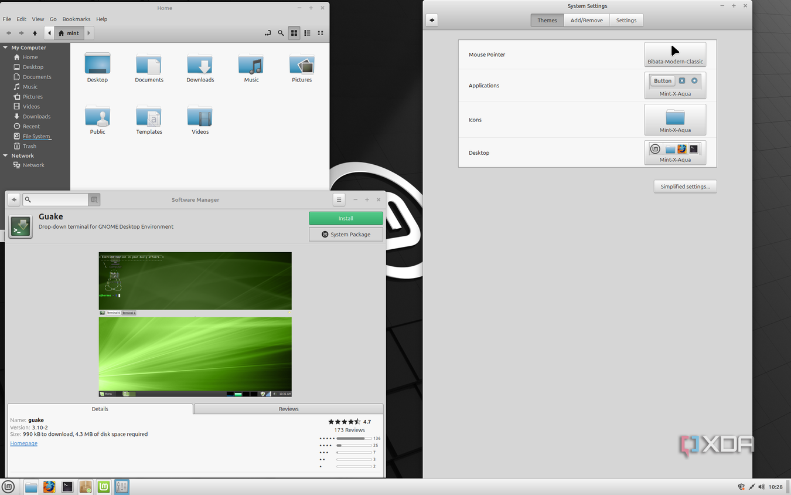Open the Public folder icon
The image size is (791, 495).
pyautogui.click(x=97, y=116)
